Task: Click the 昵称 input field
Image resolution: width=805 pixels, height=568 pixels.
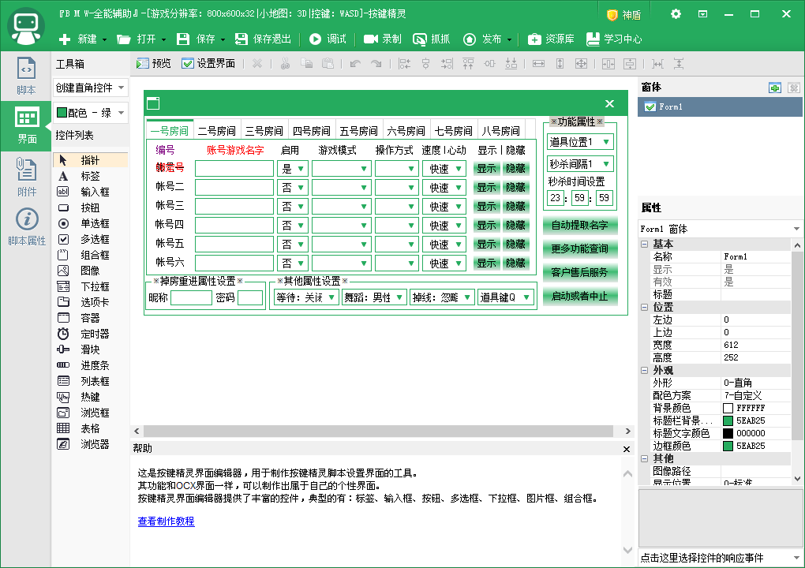Action: click(191, 297)
